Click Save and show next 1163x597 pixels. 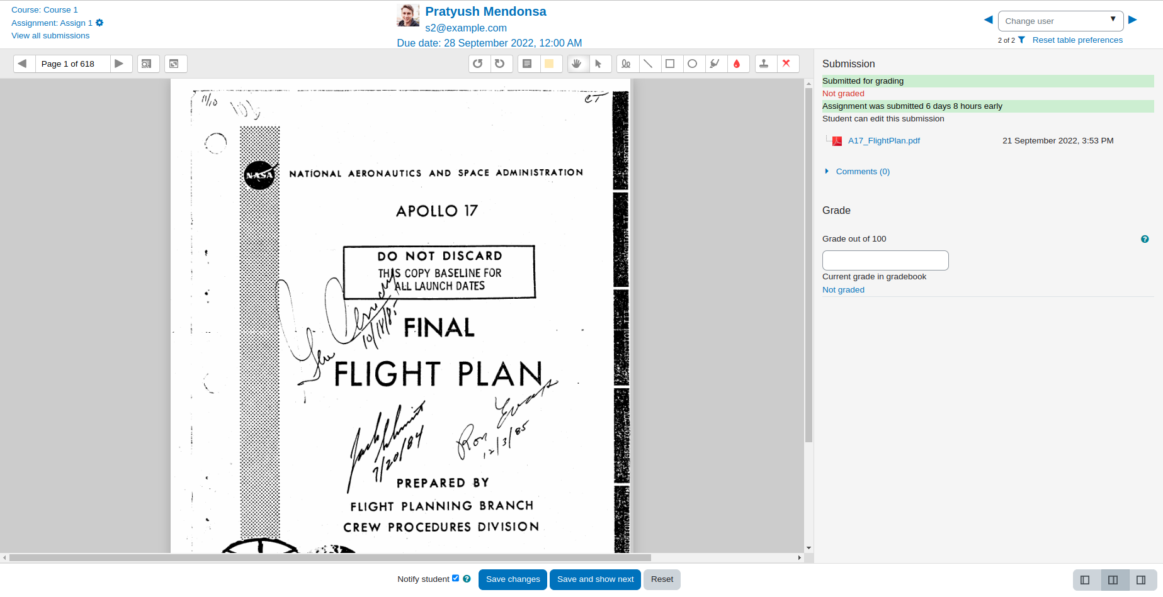[595, 579]
